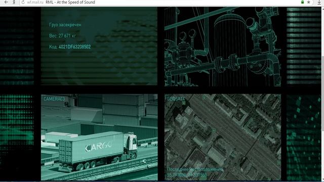Reload the page with the refresh icon
Viewport: 324px width, 182px height.
23,2
